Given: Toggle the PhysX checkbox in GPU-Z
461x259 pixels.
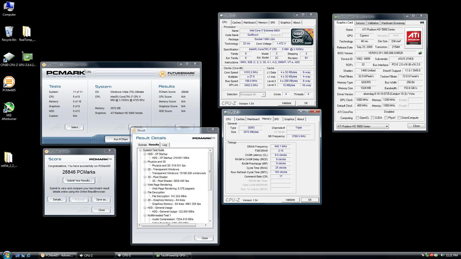Looking at the screenshot, I should (x=386, y=118).
